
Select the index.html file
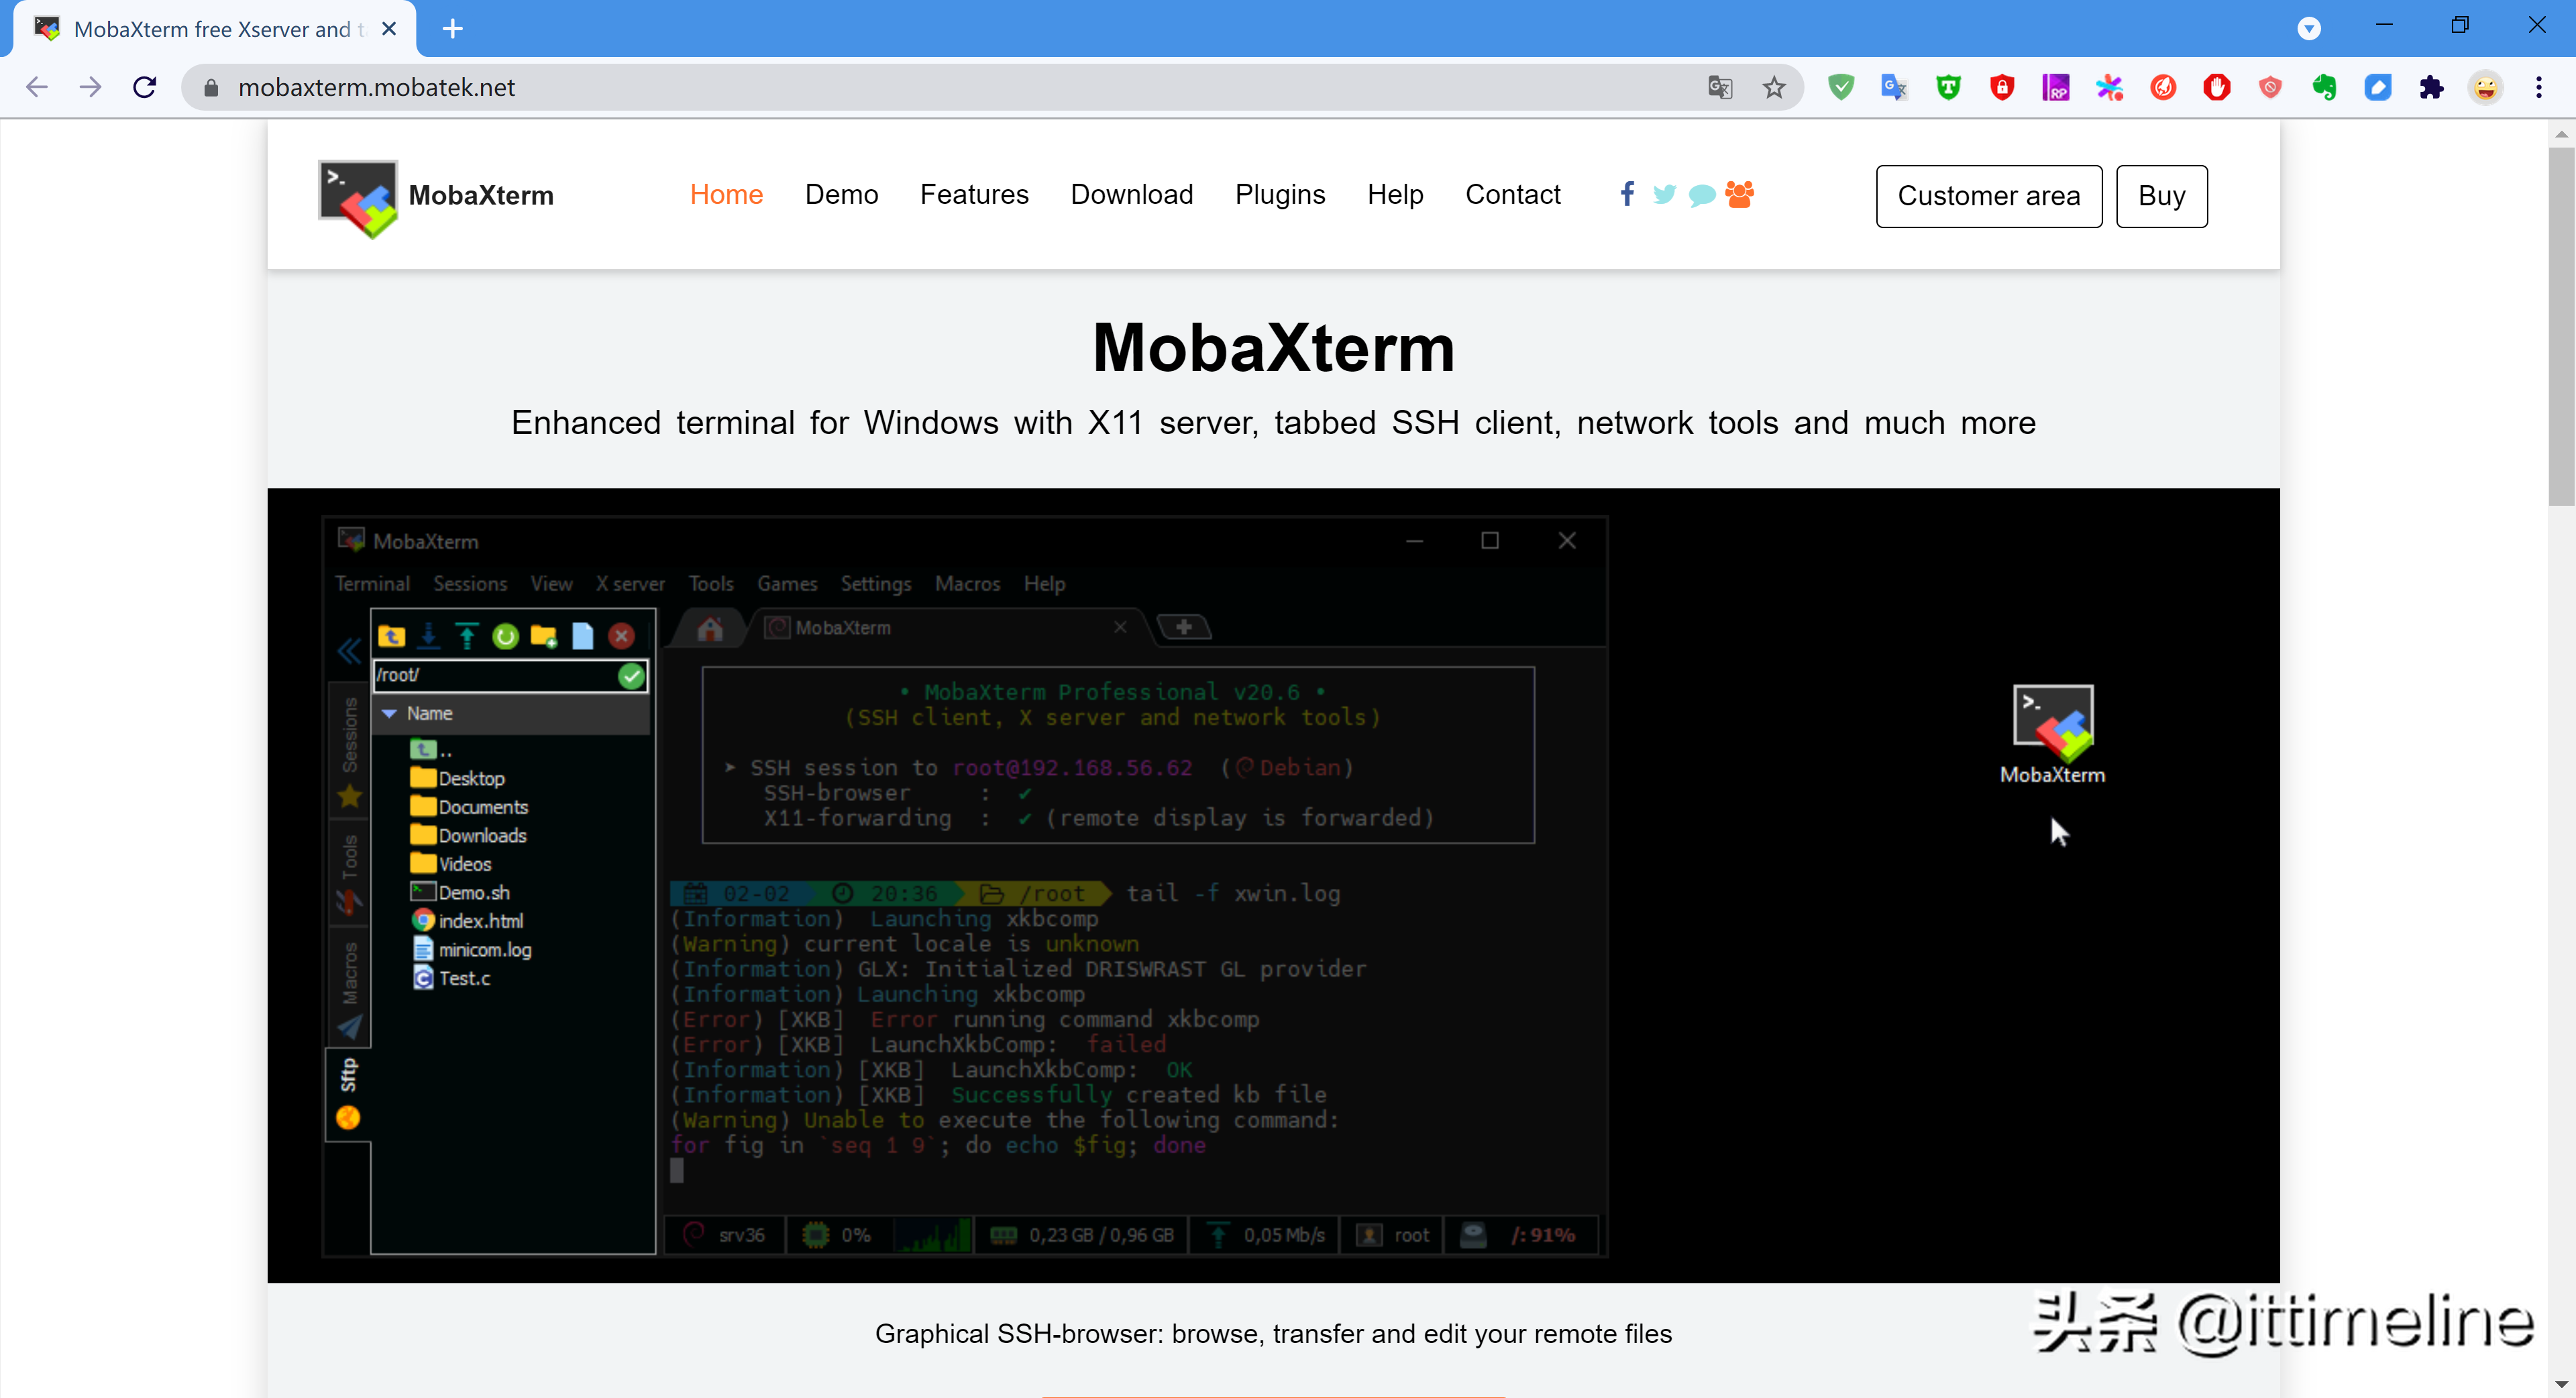[467, 921]
